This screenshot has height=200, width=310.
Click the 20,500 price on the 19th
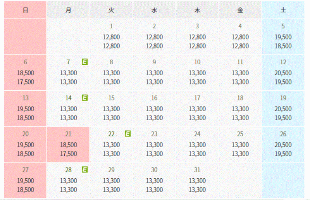(283, 109)
